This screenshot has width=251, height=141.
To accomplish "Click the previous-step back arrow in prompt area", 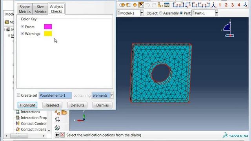I will pyautogui.click(x=57, y=135).
